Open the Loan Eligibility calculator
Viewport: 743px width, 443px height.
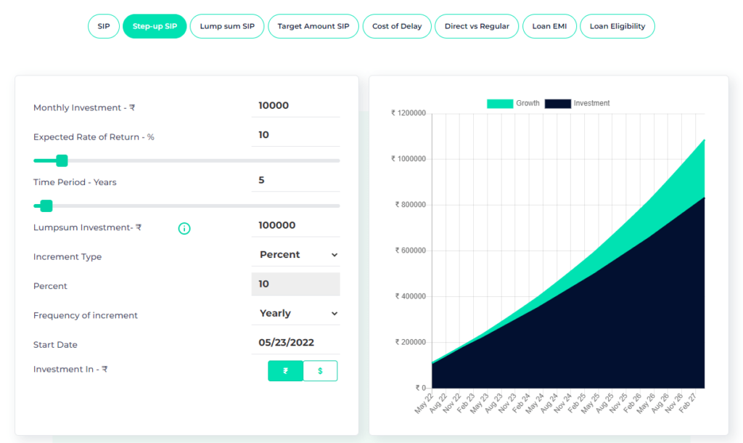tap(617, 26)
